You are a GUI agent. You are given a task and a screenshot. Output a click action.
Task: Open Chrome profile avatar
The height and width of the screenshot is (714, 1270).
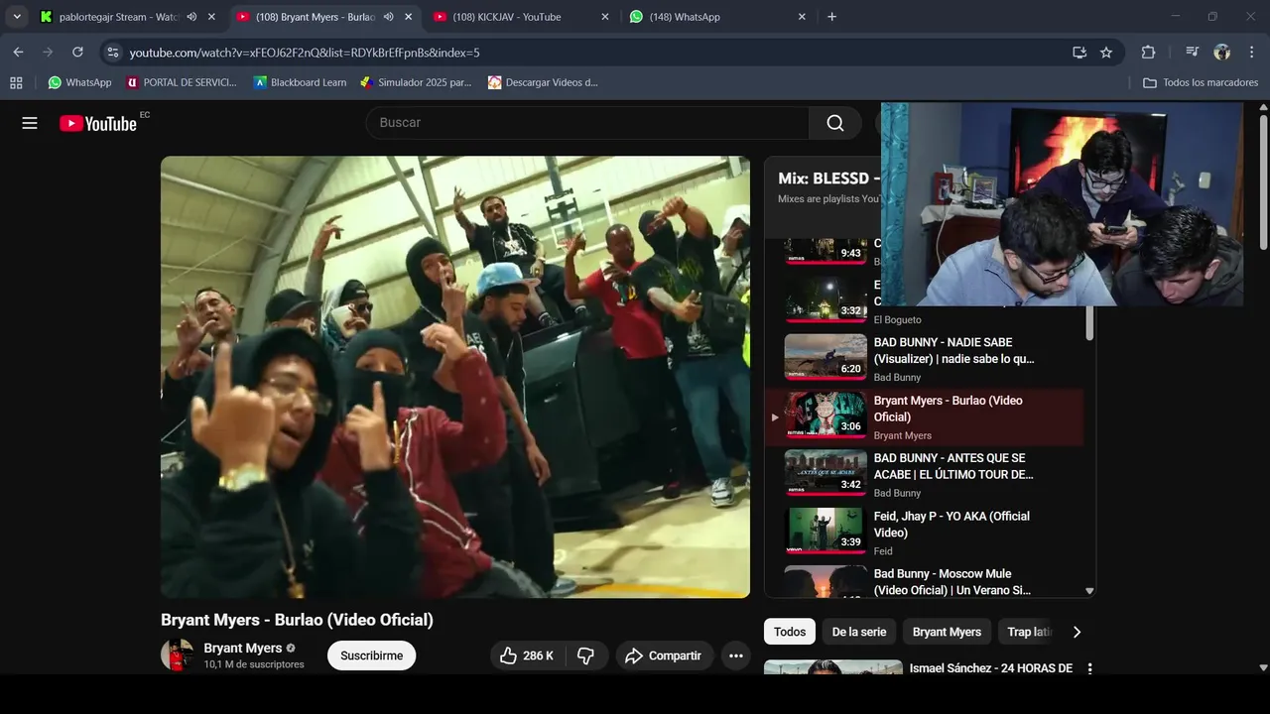[1221, 52]
